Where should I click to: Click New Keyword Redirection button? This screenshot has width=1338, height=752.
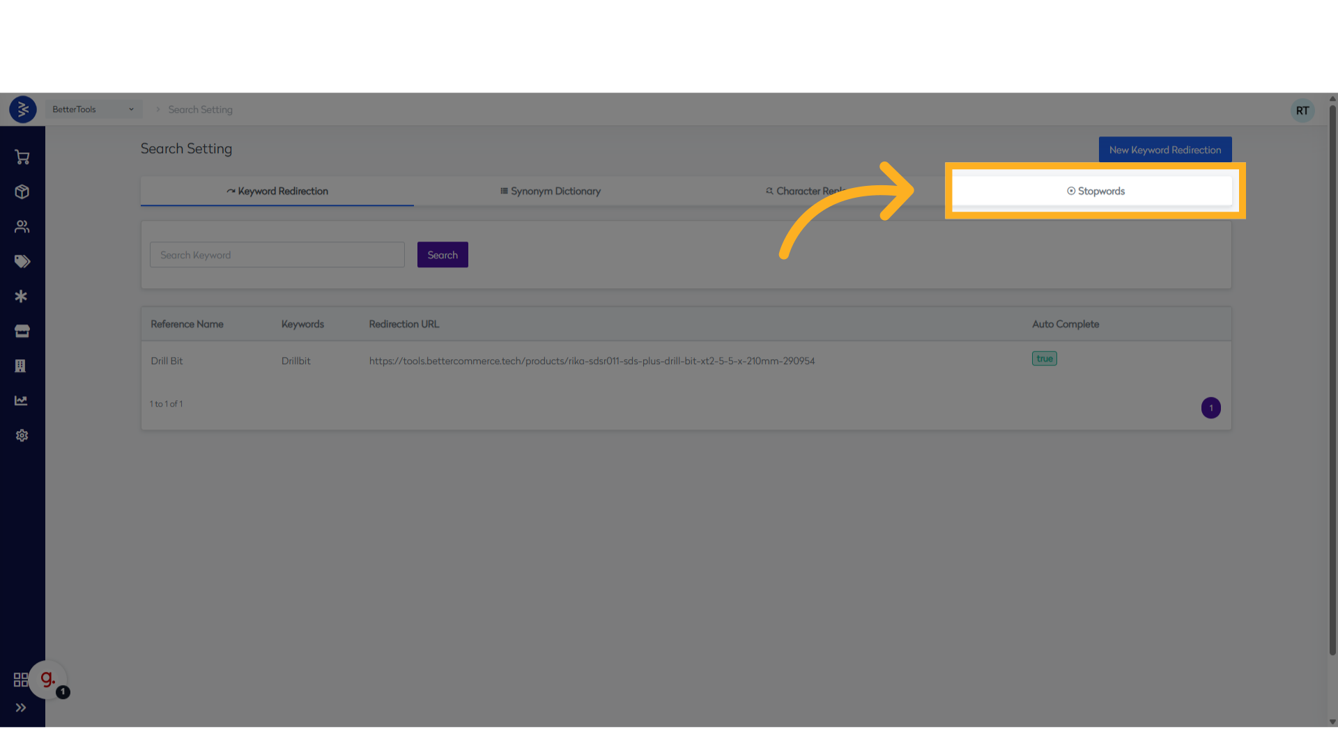pos(1164,150)
